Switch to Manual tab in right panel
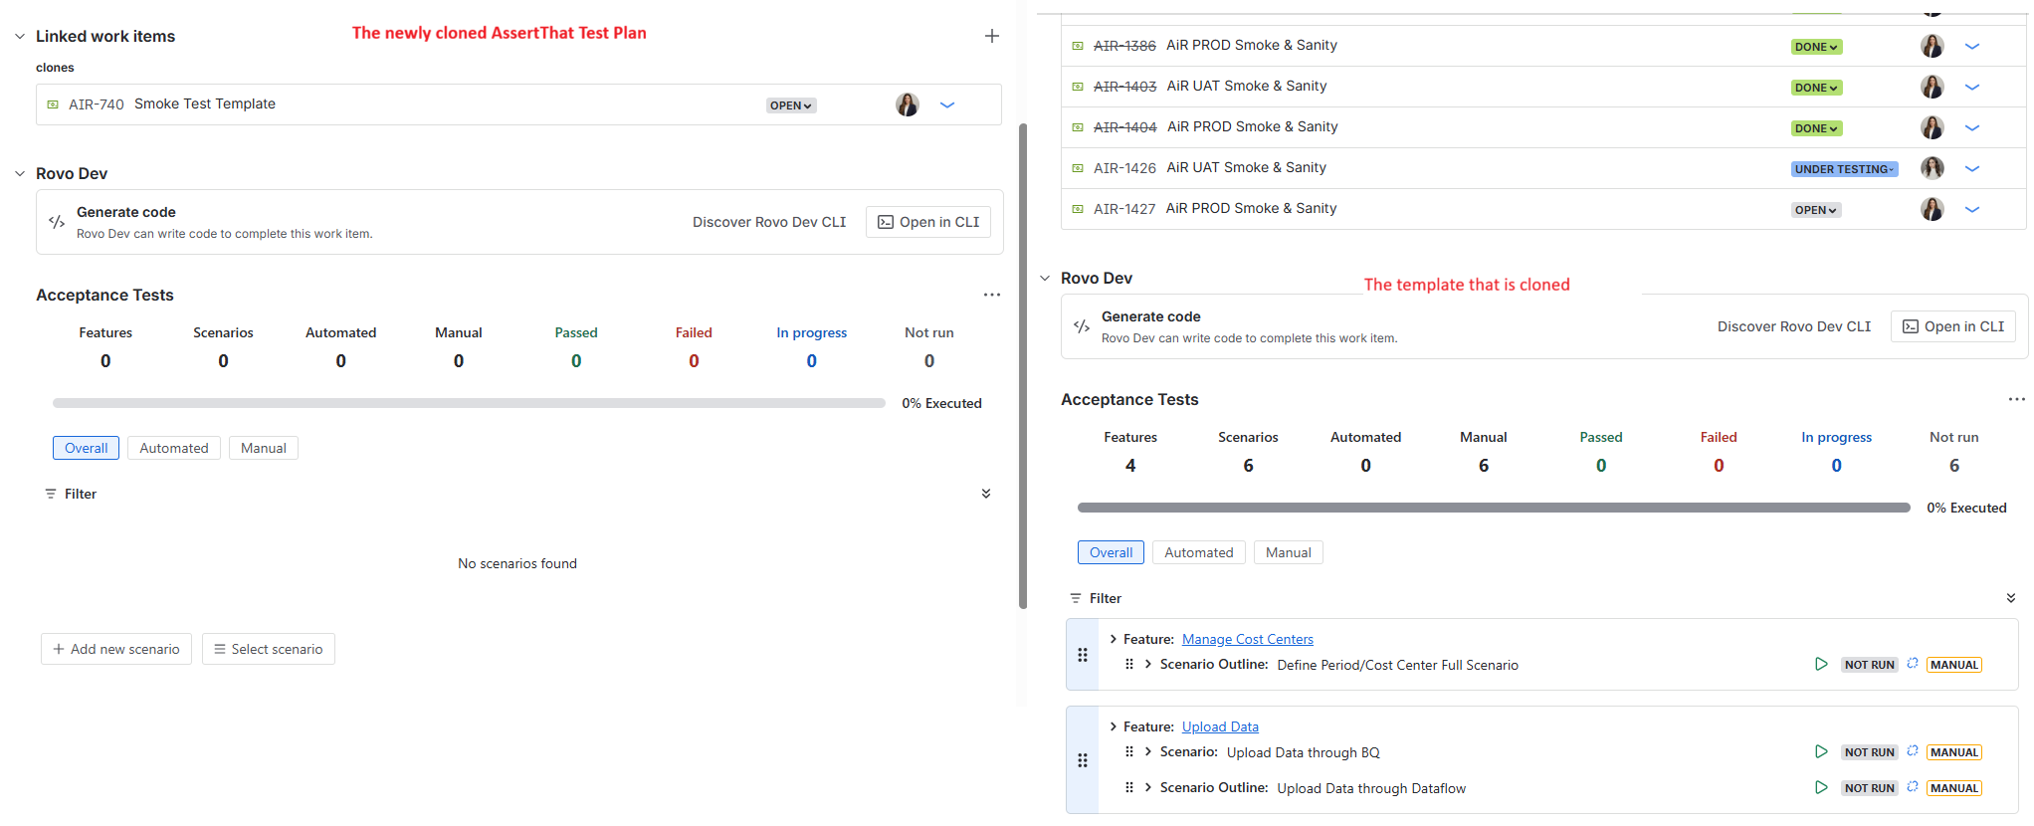The height and width of the screenshot is (826, 2034). click(x=1288, y=552)
